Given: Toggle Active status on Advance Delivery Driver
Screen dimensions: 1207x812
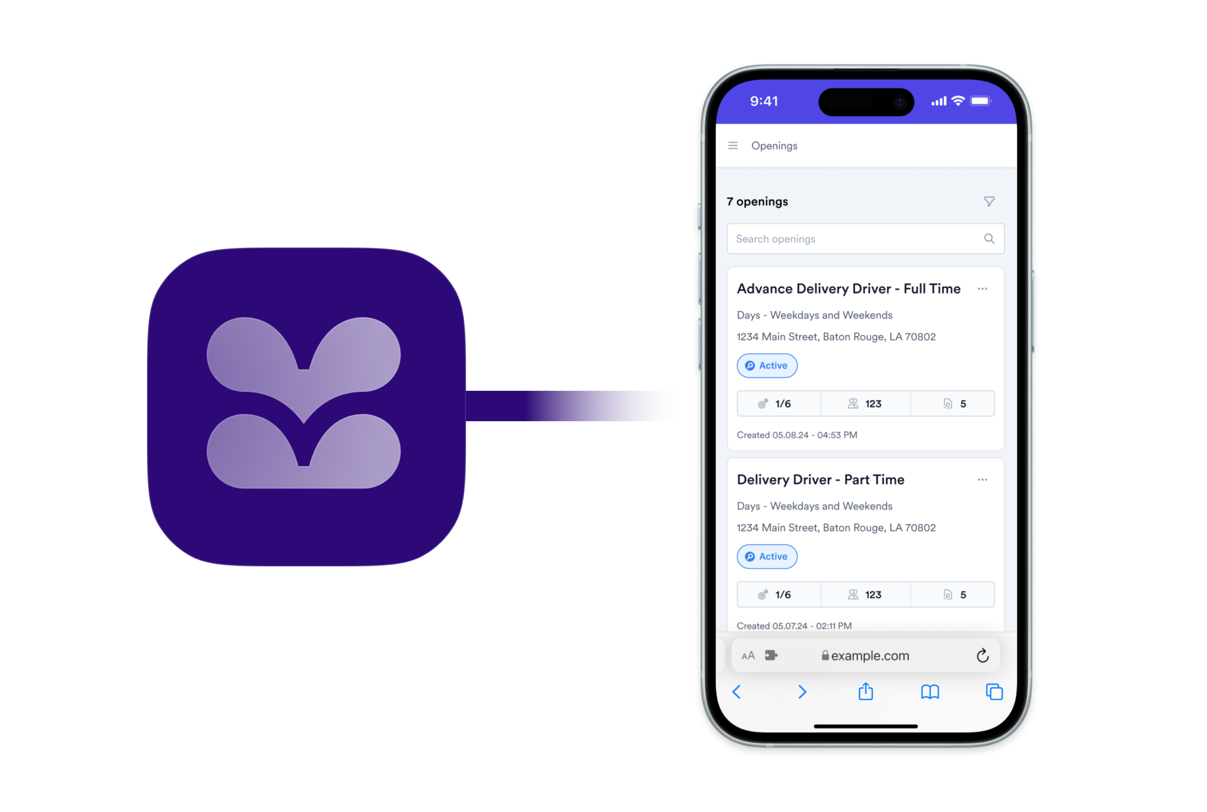Looking at the screenshot, I should (x=768, y=365).
